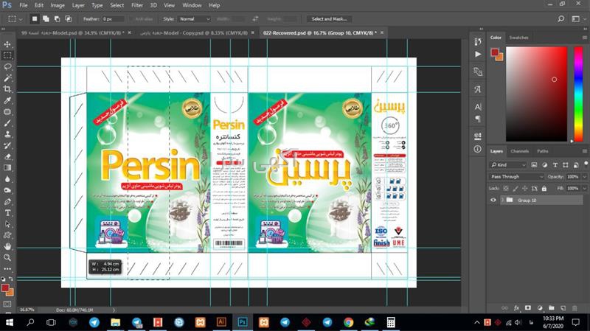Hide the Group 10 layer visibility
Image resolution: width=590 pixels, height=331 pixels.
coord(493,200)
